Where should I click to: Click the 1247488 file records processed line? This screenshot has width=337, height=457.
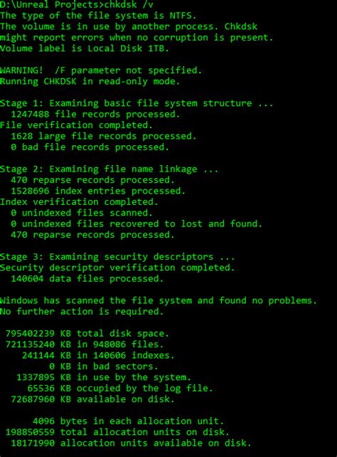95,114
